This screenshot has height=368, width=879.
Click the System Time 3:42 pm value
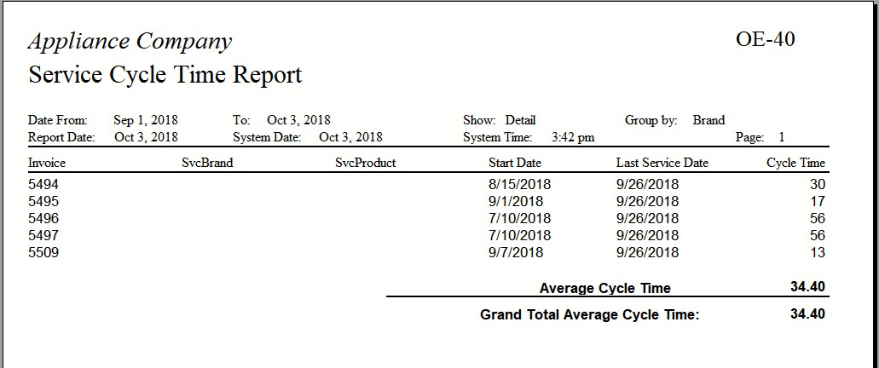coord(573,137)
